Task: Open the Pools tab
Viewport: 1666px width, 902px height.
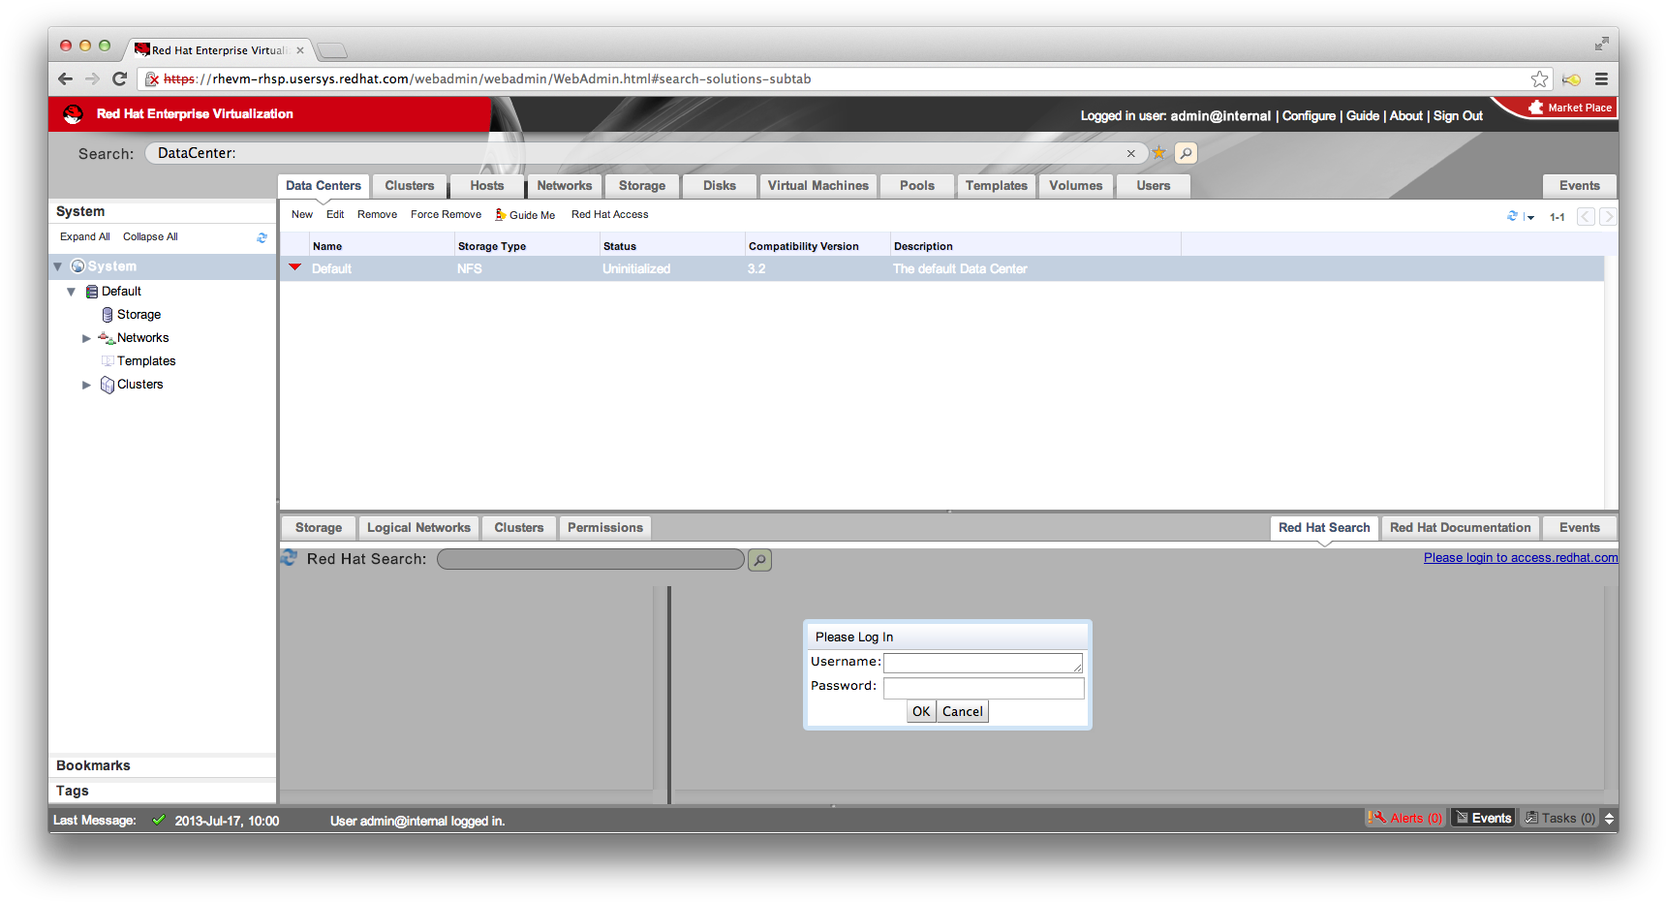Action: click(917, 186)
